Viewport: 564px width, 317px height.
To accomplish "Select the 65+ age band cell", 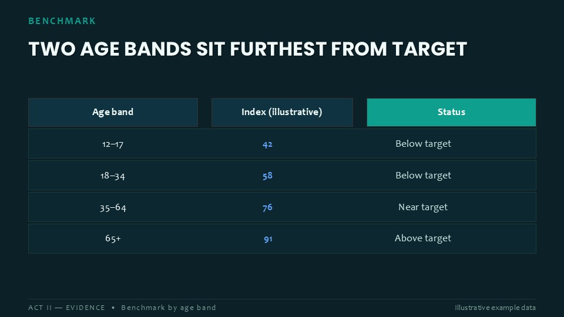I will [113, 238].
